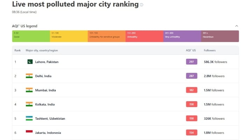Click the India flag next to Delhi
This screenshot has width=245, height=140.
[x=29, y=76]
